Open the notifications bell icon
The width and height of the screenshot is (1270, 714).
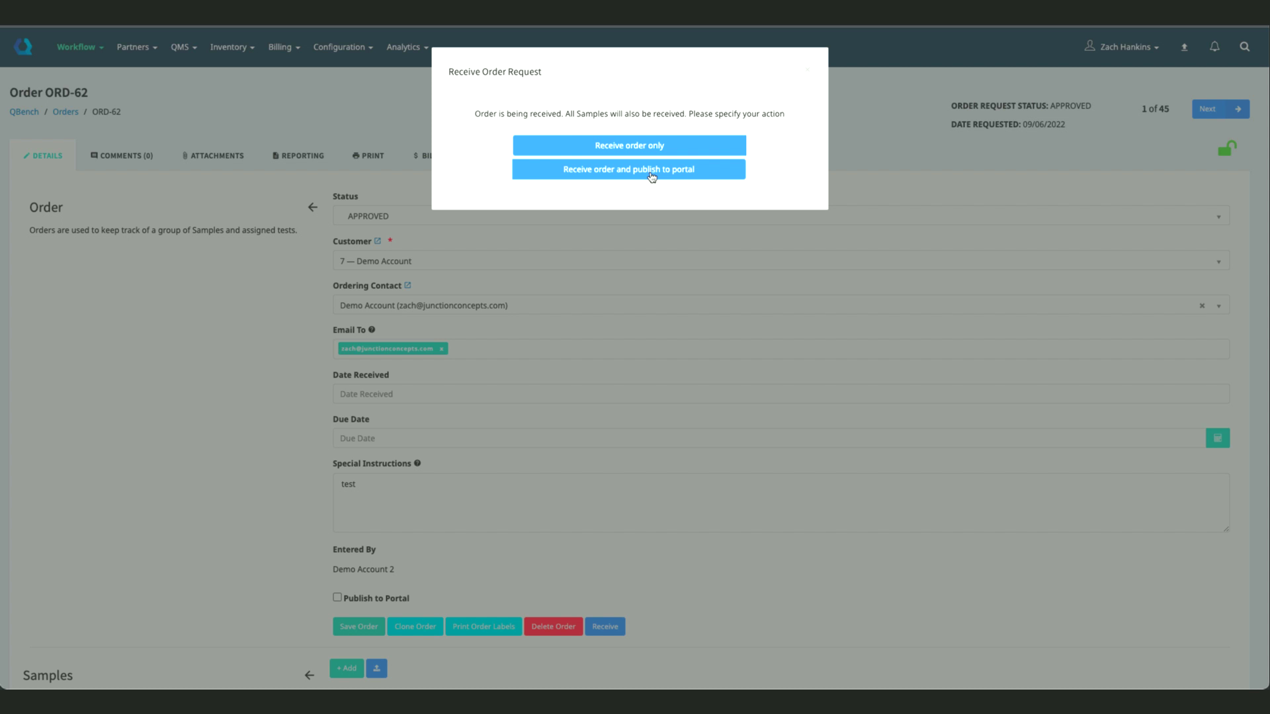click(1214, 46)
